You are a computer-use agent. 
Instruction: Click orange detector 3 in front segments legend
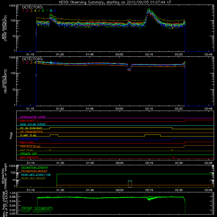click(31, 11)
